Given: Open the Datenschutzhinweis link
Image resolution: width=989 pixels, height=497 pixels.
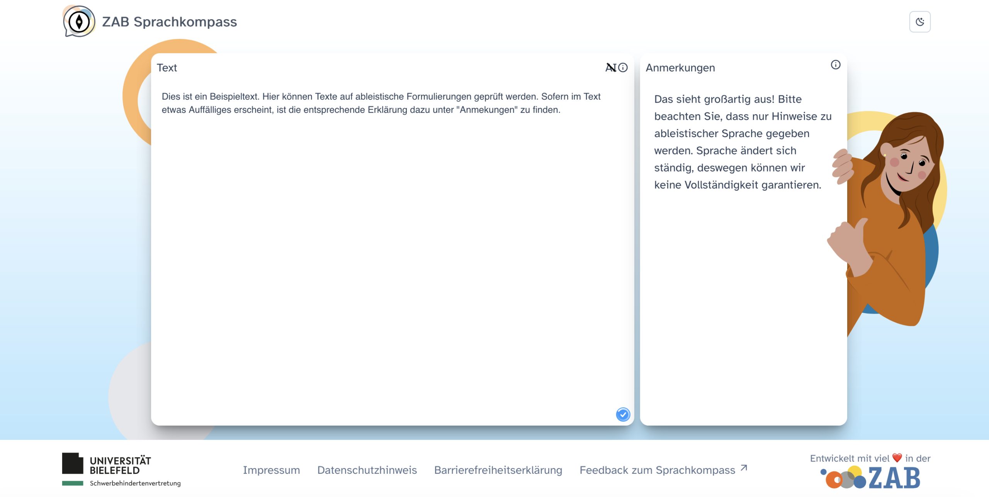Looking at the screenshot, I should pos(367,470).
